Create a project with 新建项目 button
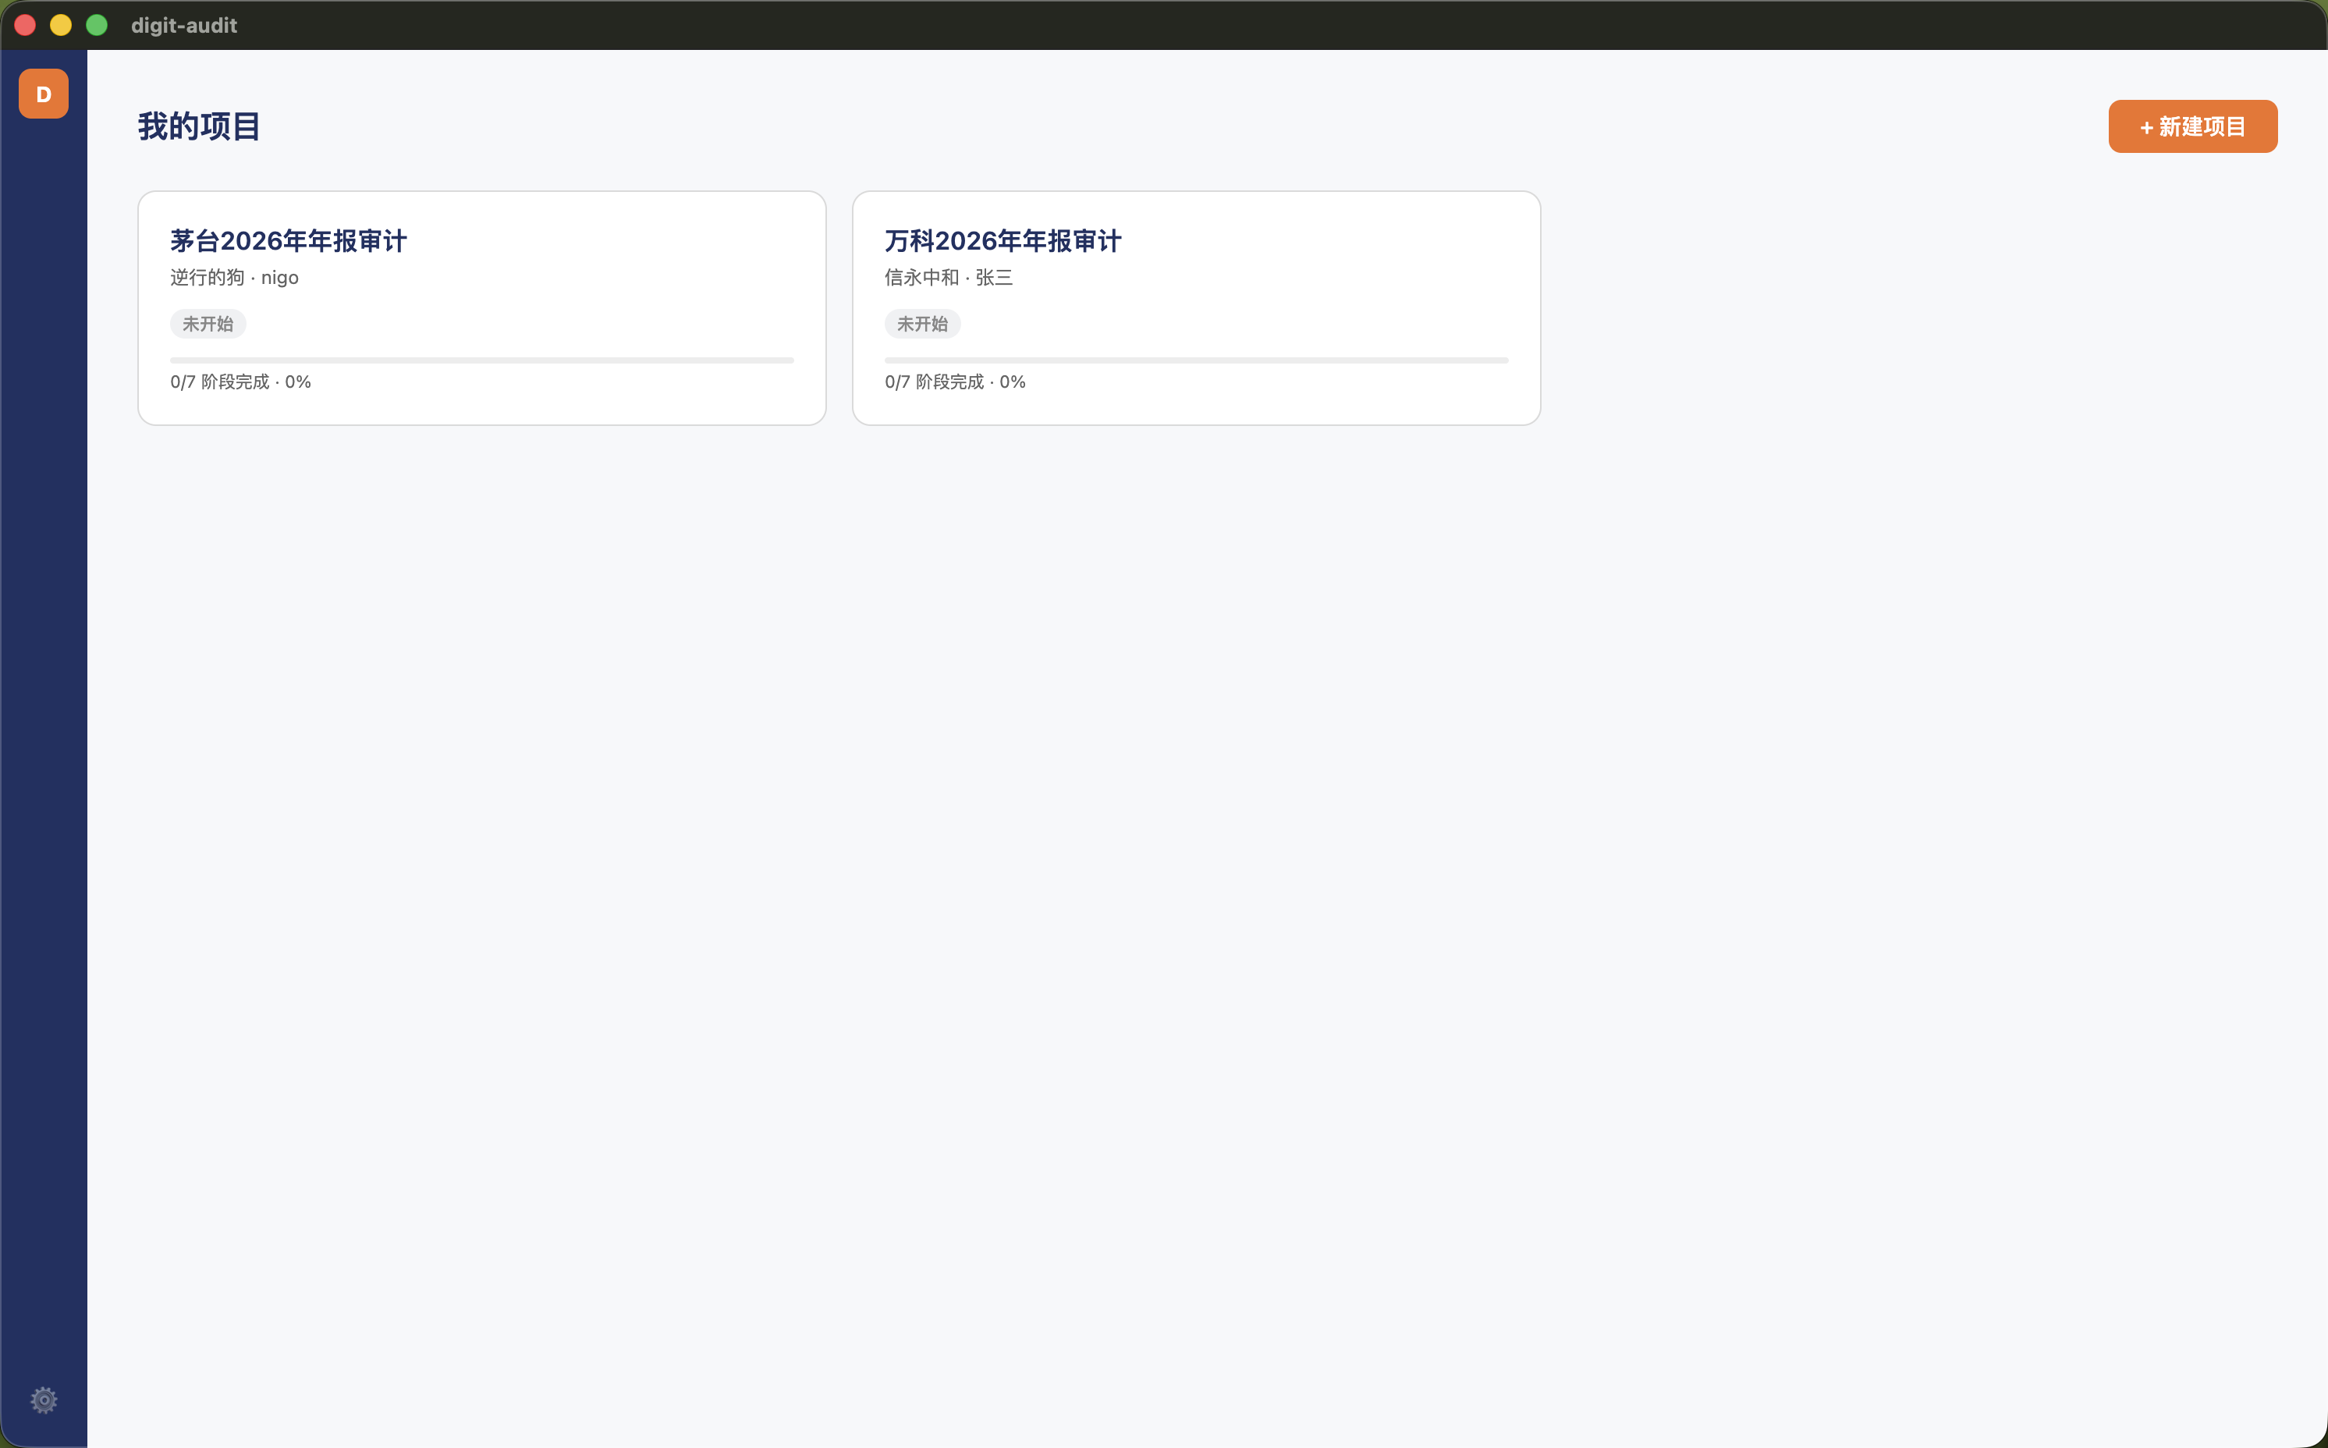The height and width of the screenshot is (1448, 2328). tap(2192, 126)
